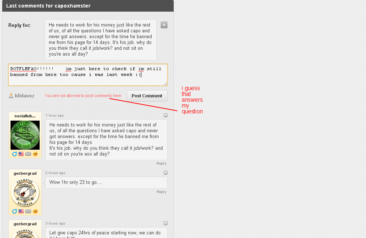The width and height of the screenshot is (366, 238).
Task: Open the blidavoz profile link
Action: (24, 96)
